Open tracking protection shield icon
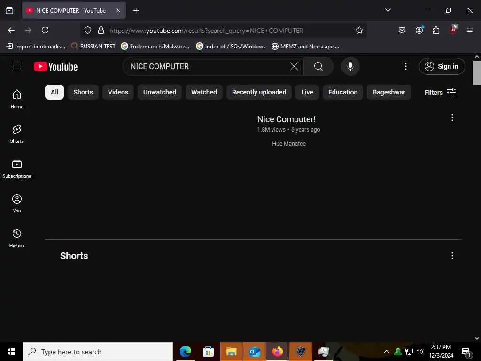 tap(88, 30)
